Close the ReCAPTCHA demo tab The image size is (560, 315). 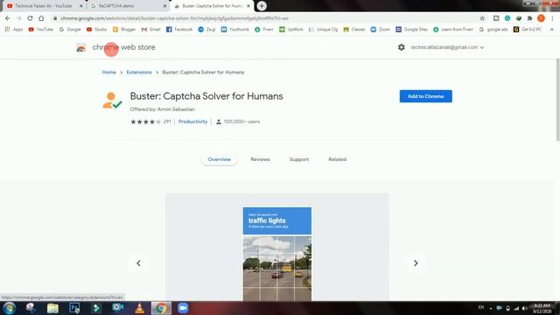pyautogui.click(x=165, y=6)
